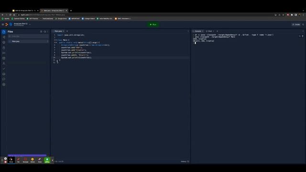Open the version control sidebar icon

(4, 37)
